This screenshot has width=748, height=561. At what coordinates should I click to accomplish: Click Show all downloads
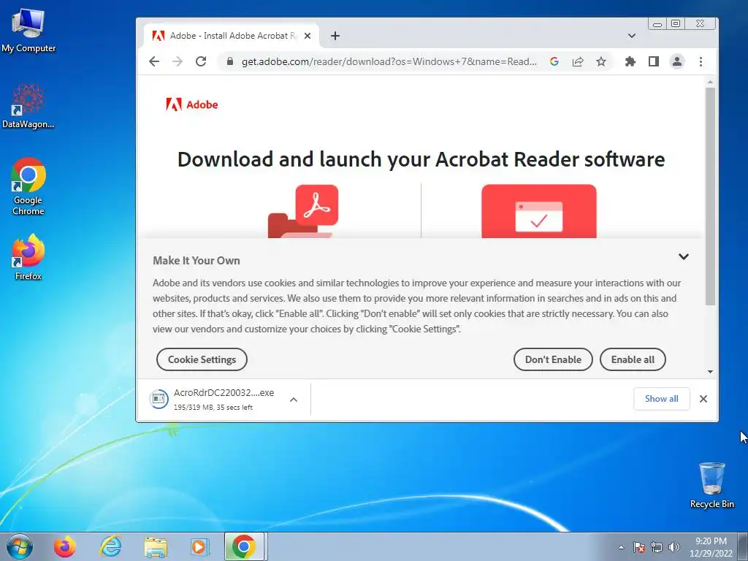click(x=662, y=399)
